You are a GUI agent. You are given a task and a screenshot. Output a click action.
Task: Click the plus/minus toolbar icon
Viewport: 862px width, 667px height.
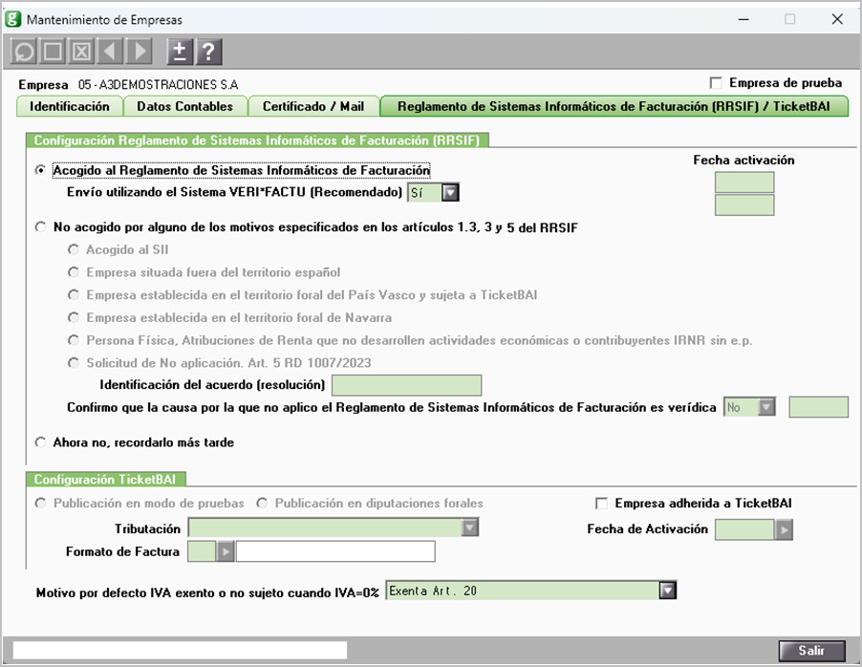tap(180, 52)
